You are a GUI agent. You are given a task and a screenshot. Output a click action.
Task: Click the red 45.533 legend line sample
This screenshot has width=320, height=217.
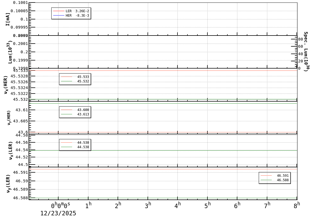[67, 77]
